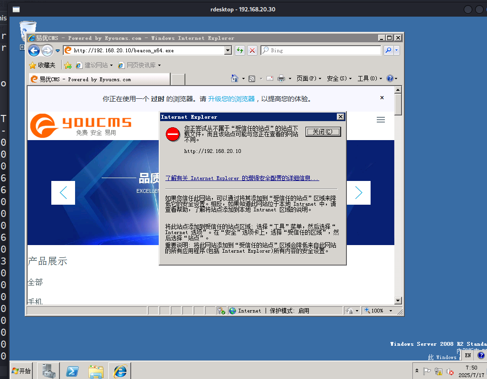Follow the 升级您的浏览器 link

pos(231,99)
